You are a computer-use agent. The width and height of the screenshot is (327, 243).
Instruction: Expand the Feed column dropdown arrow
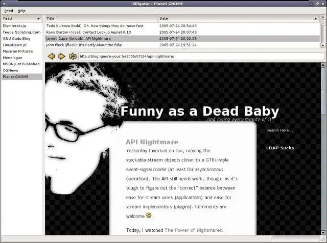click(x=38, y=18)
